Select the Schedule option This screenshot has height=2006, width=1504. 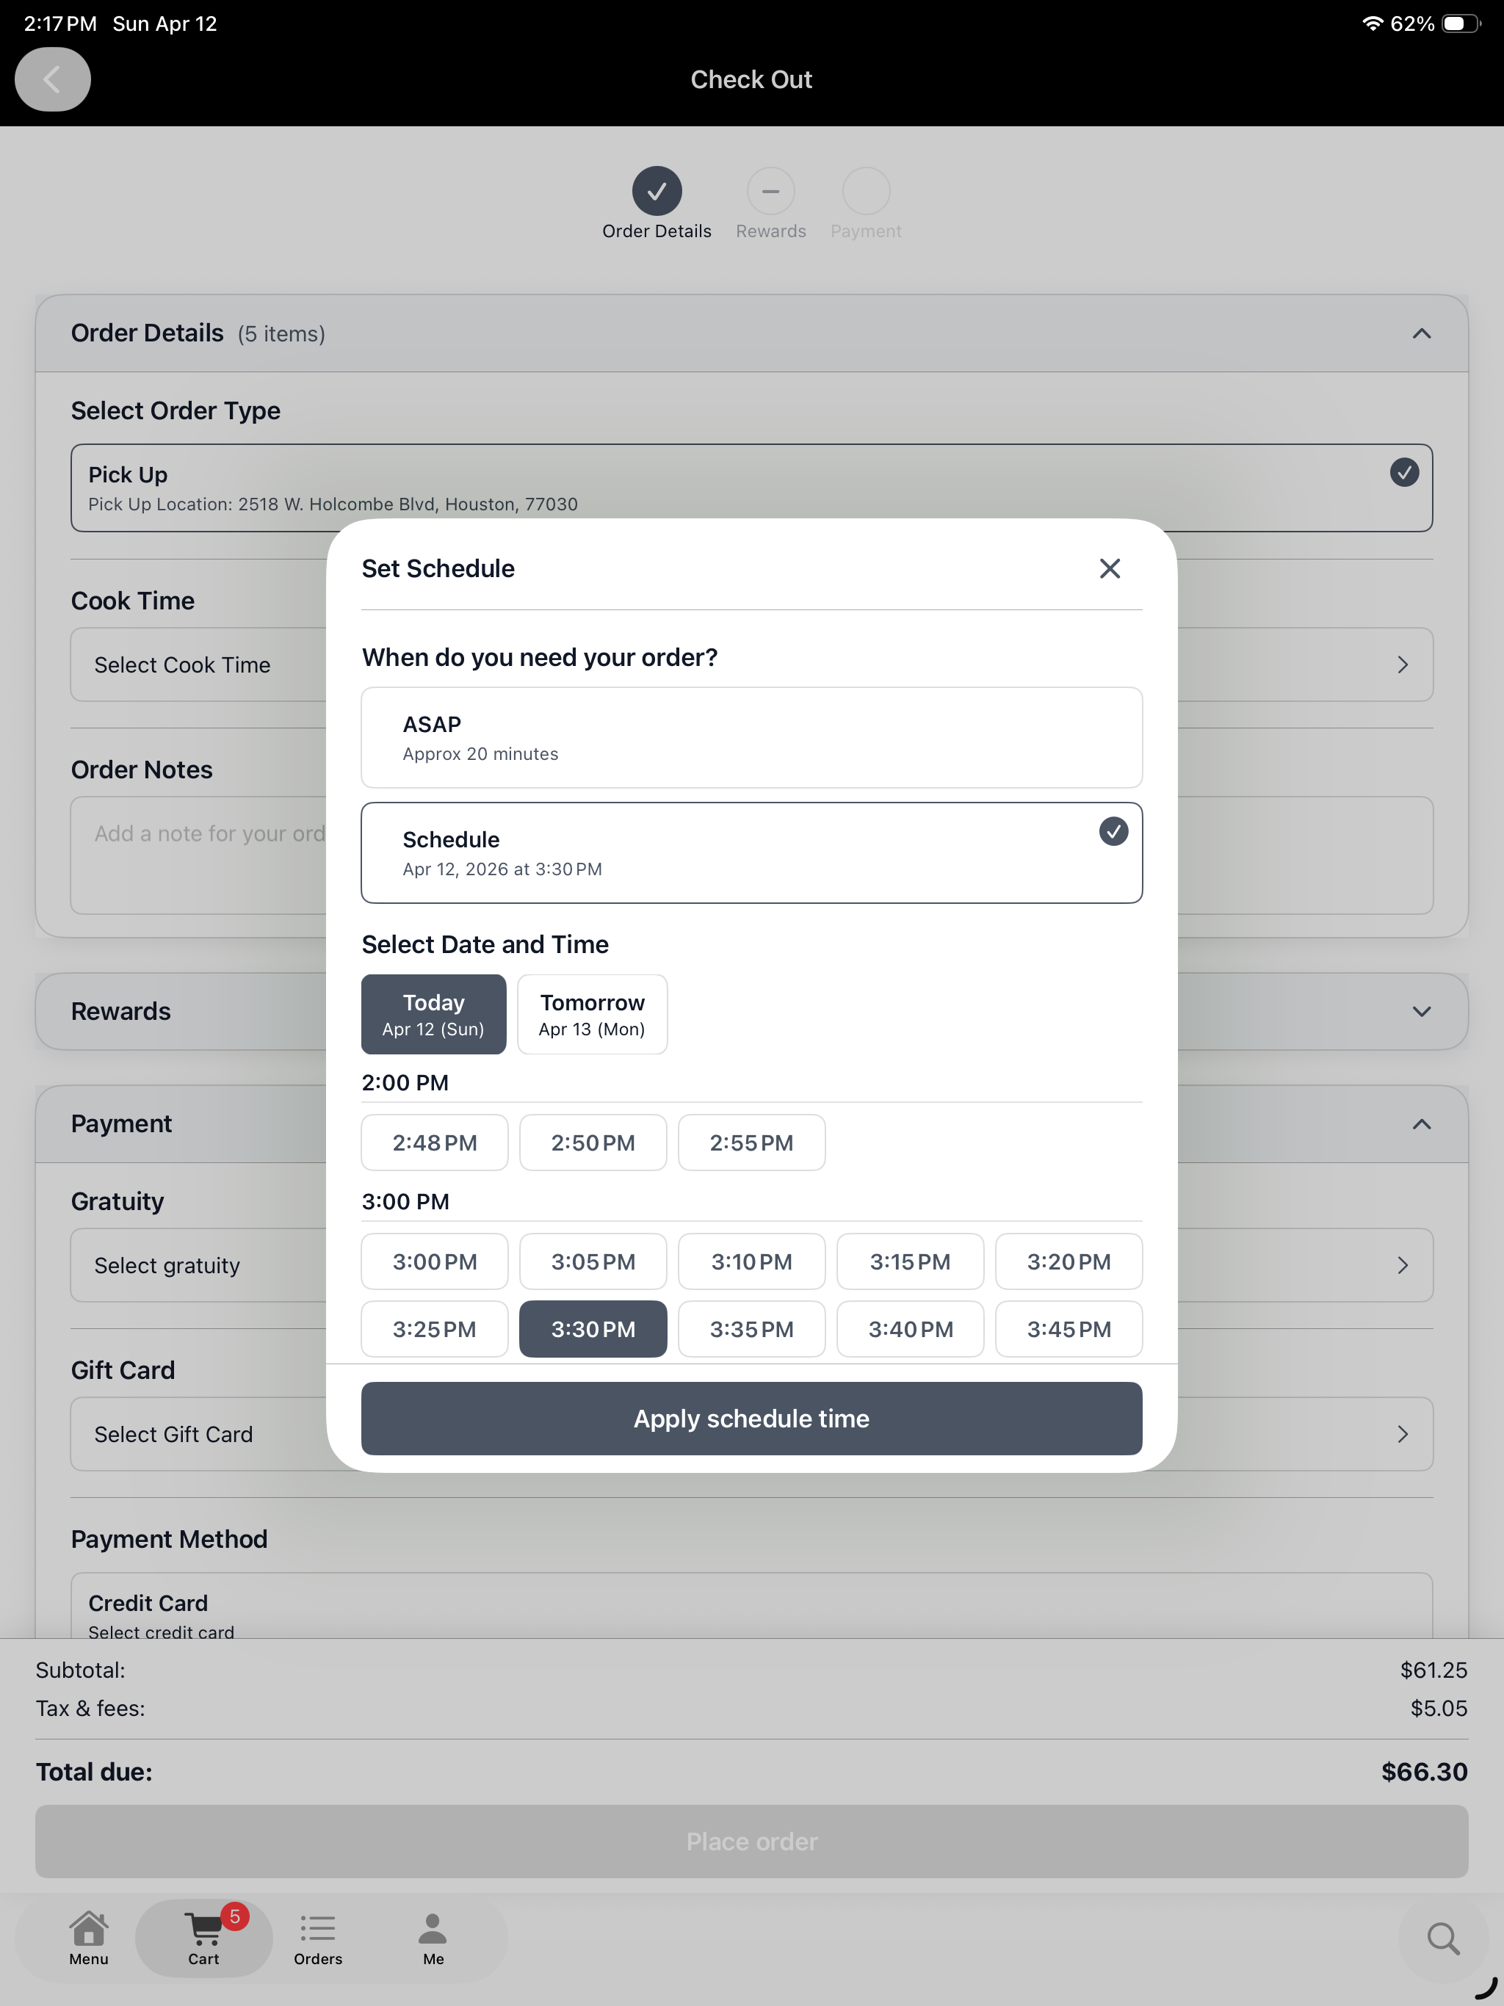[752, 852]
